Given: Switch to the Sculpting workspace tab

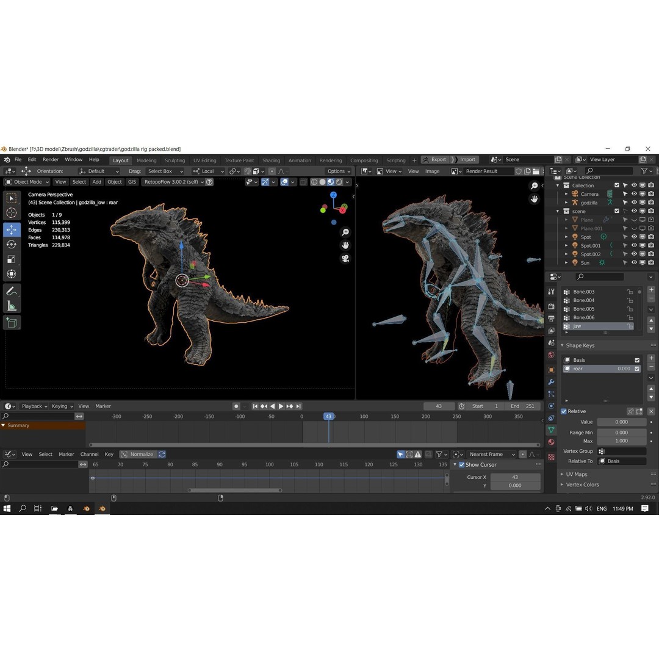Looking at the screenshot, I should [x=175, y=160].
